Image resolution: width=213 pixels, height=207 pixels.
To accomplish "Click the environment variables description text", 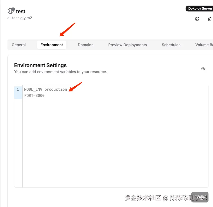I will click(60, 72).
